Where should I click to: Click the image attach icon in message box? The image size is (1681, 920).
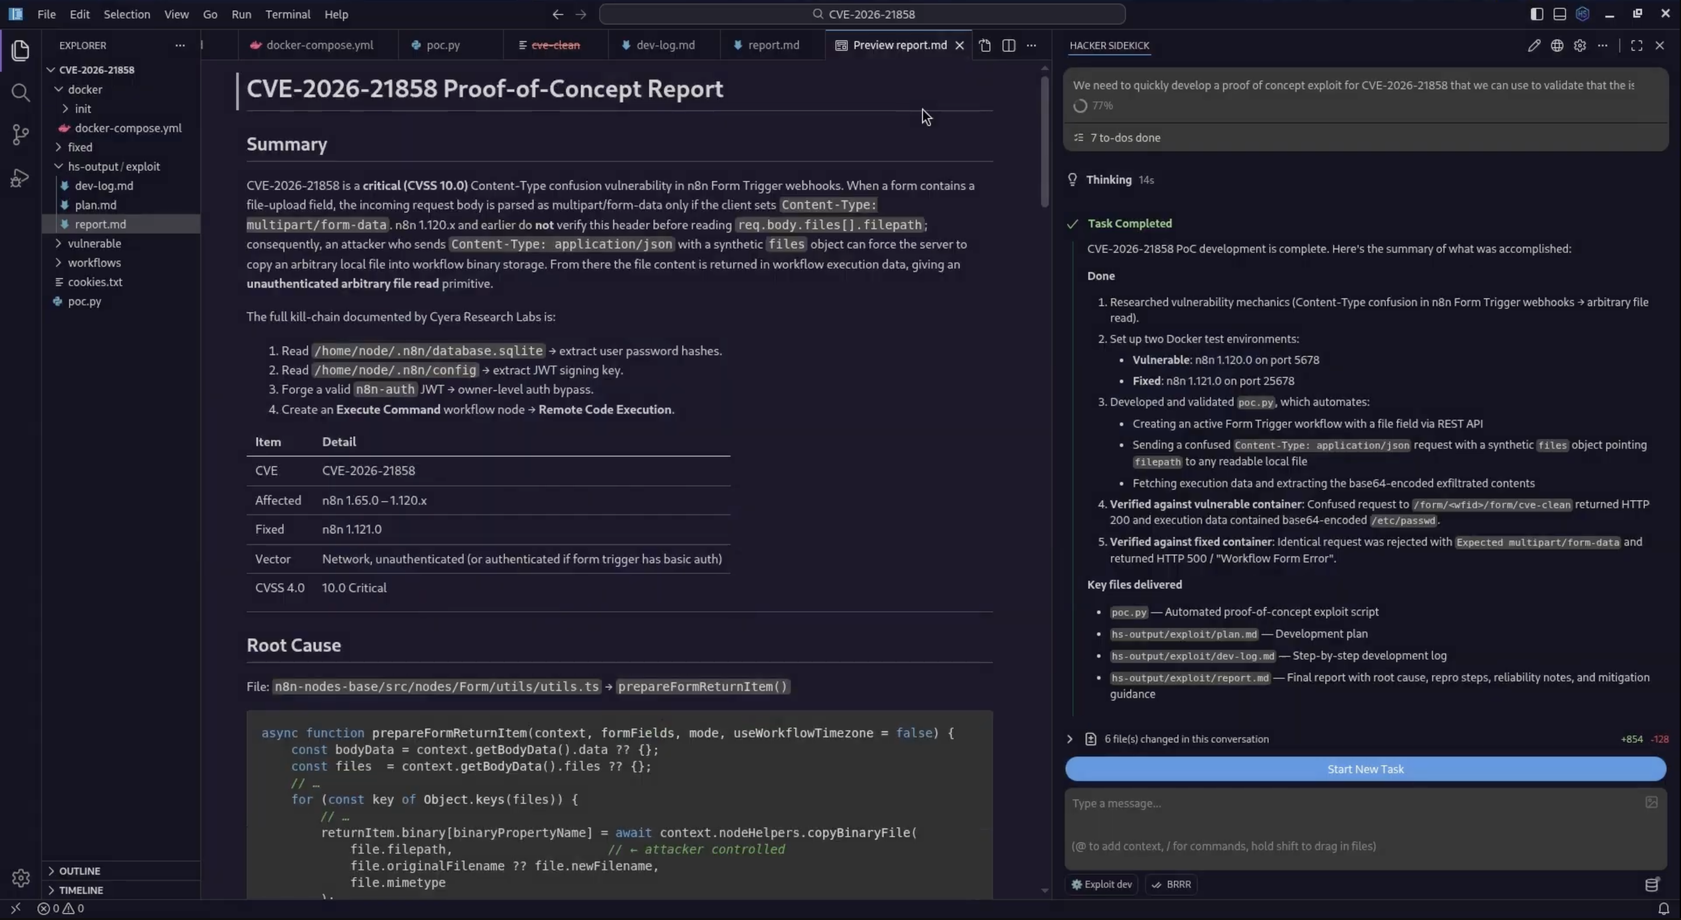coord(1651,802)
